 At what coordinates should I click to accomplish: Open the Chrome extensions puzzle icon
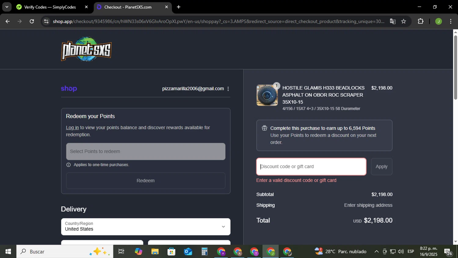click(420, 21)
